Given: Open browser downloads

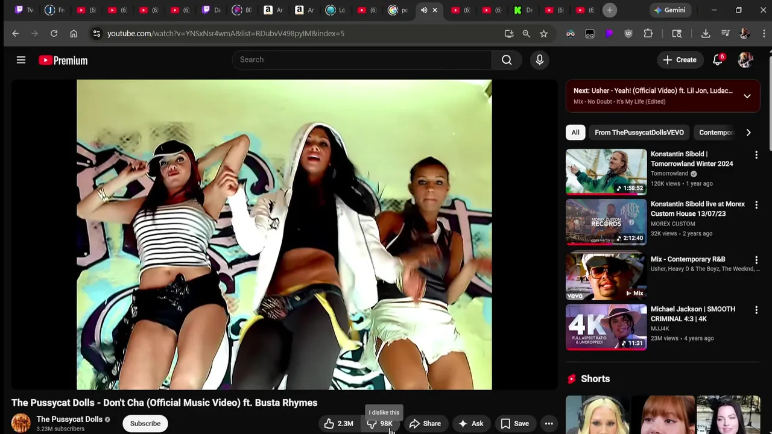Looking at the screenshot, I should point(706,34).
